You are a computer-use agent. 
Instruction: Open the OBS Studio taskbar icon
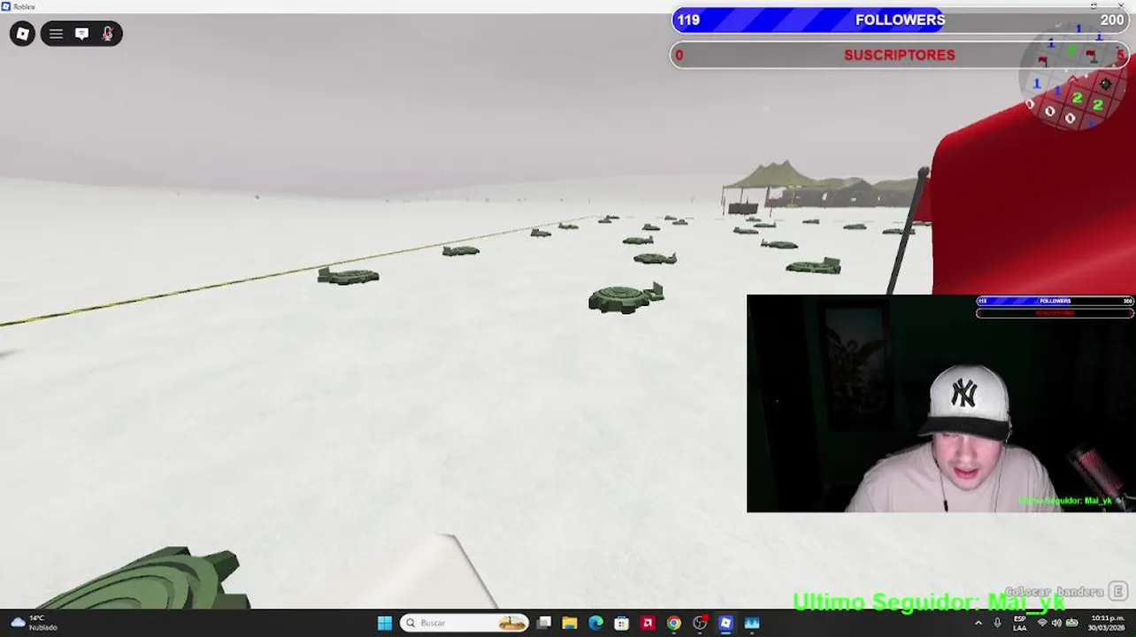point(700,623)
